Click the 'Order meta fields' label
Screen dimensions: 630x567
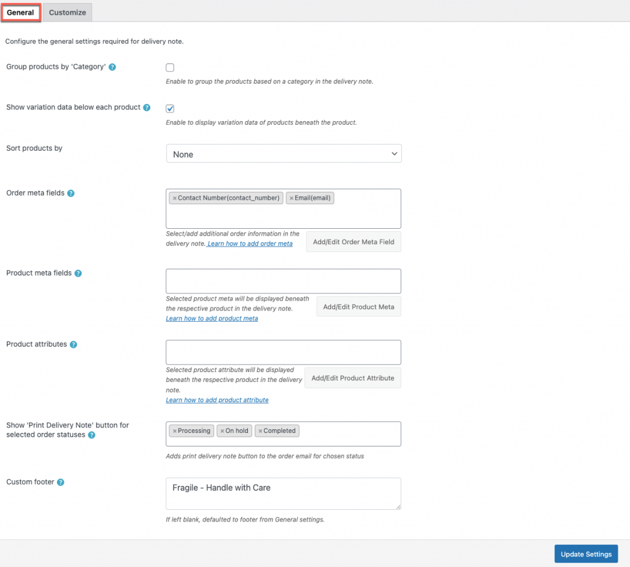(35, 193)
